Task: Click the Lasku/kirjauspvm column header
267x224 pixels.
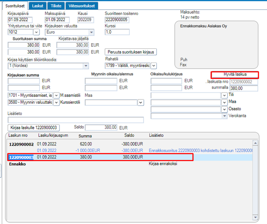Action: click(53, 135)
